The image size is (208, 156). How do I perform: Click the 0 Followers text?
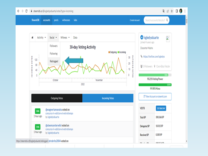[x=148, y=66]
